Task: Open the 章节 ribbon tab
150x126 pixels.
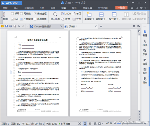Action: click(x=74, y=8)
